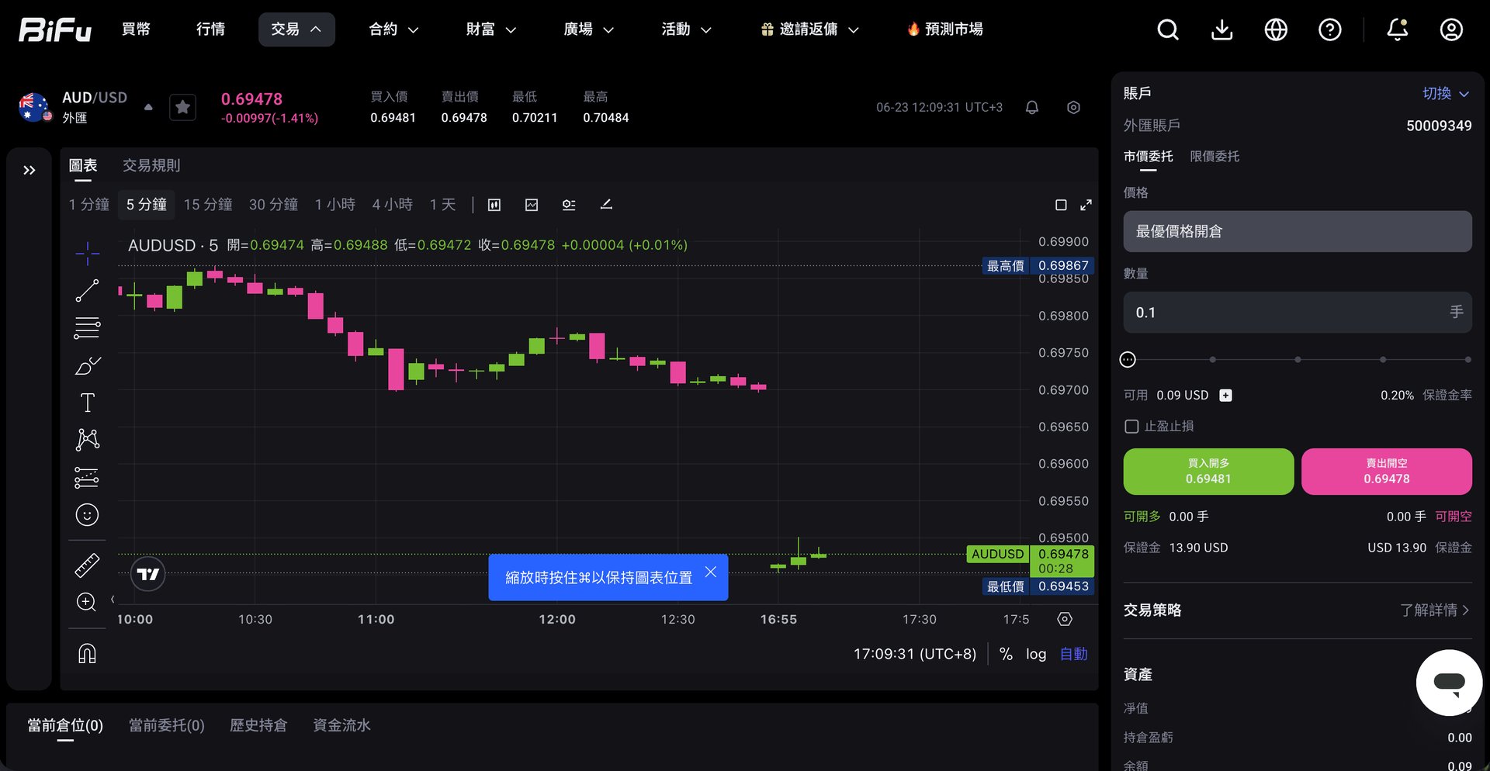The height and width of the screenshot is (771, 1490).
Task: Open the language globe icon
Action: [x=1276, y=29]
